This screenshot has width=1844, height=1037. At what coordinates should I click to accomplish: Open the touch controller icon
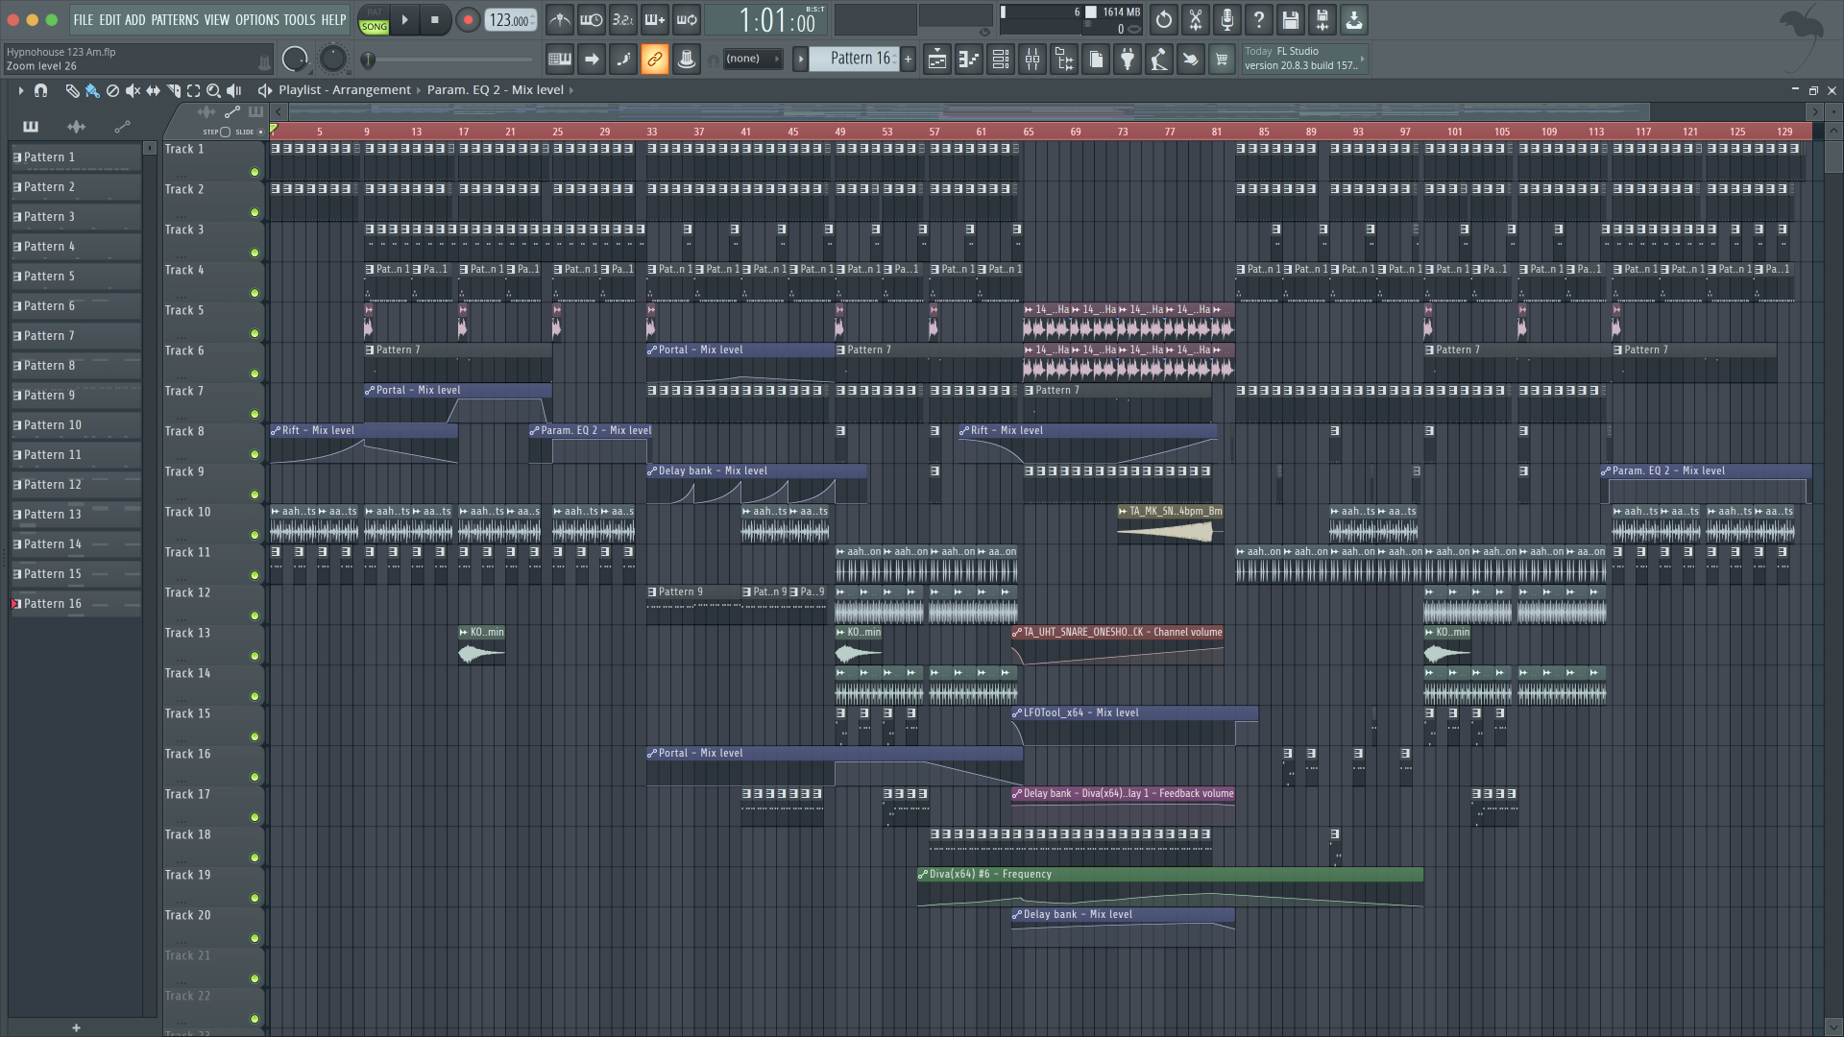[1191, 60]
